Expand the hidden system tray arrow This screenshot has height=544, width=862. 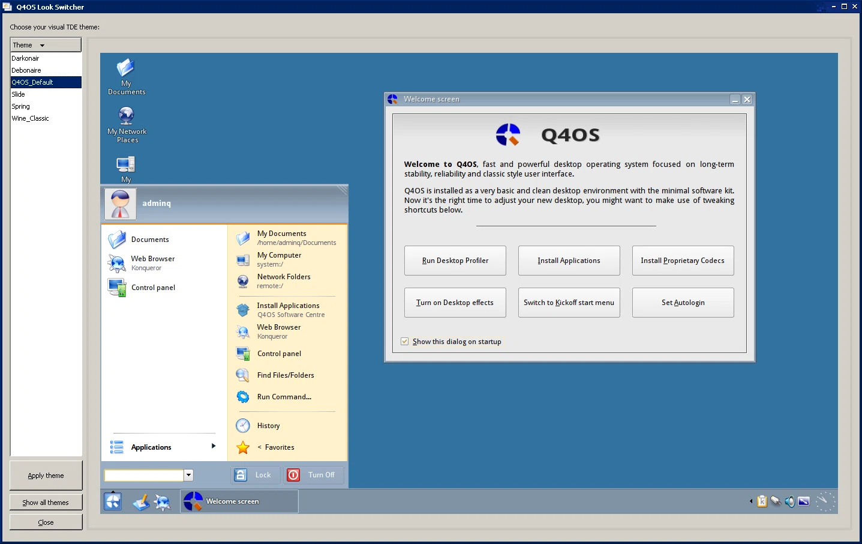[x=751, y=501]
